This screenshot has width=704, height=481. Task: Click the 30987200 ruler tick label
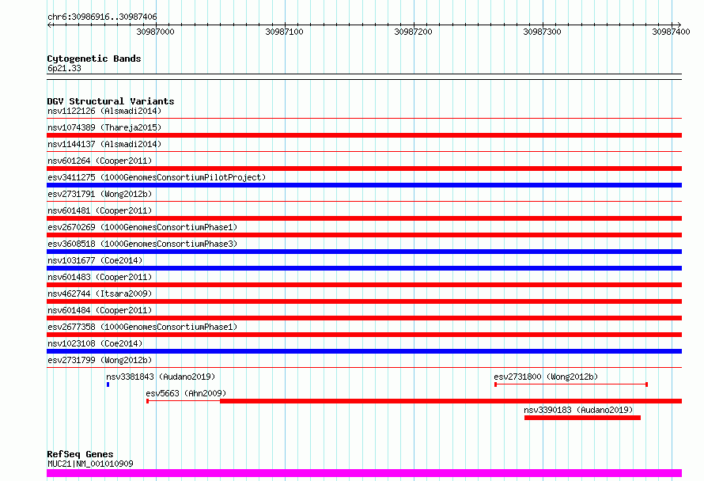point(413,32)
